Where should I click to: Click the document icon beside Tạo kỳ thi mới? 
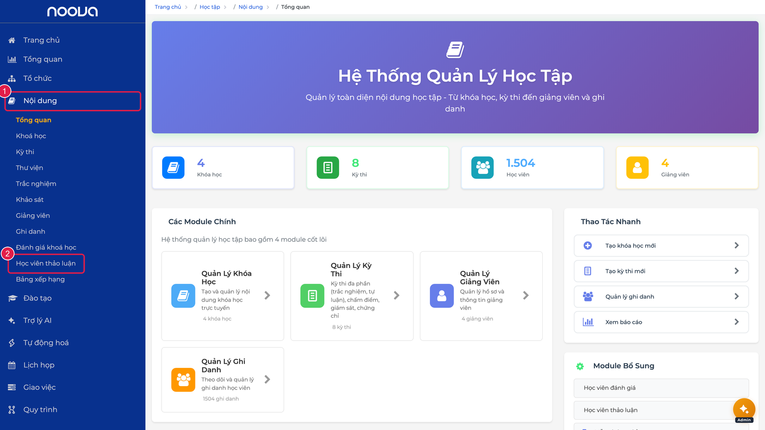(x=588, y=271)
